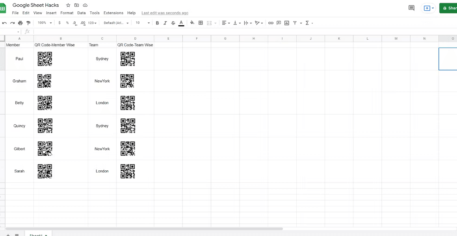Open the Google Sheets home icon

(3, 8)
